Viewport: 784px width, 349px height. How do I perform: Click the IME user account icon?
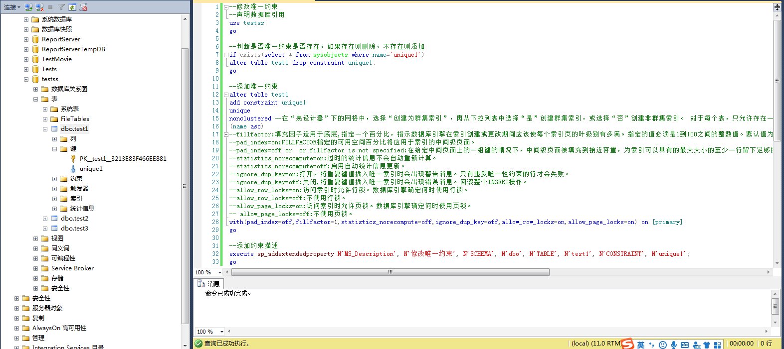click(x=697, y=345)
